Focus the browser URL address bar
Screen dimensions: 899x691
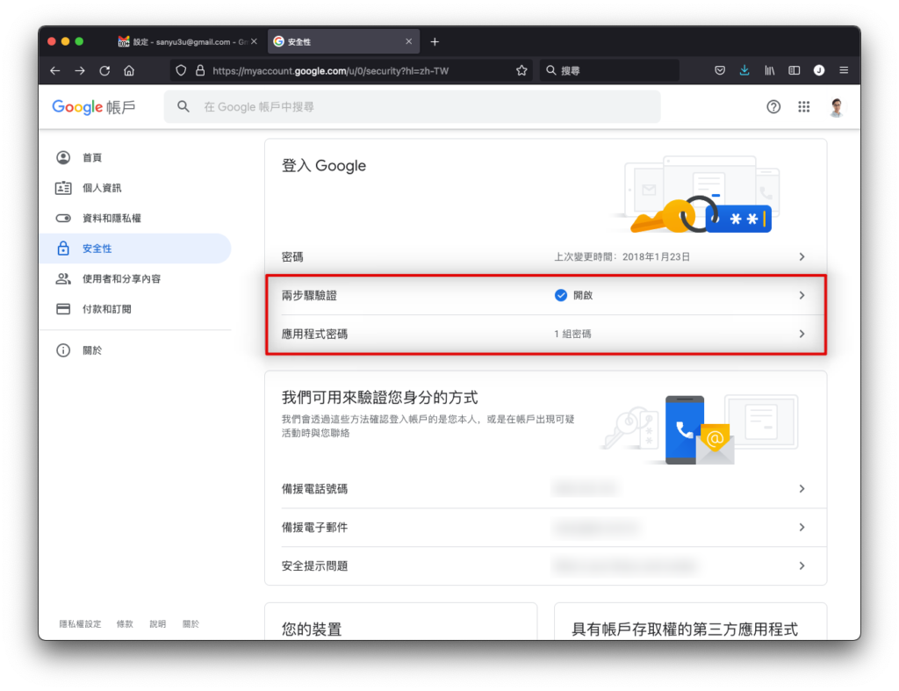point(351,70)
